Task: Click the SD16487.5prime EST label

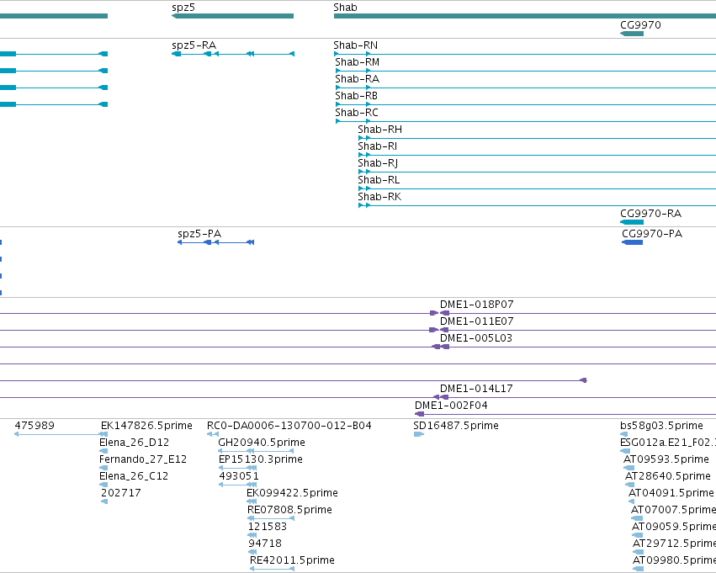Action: pos(456,426)
